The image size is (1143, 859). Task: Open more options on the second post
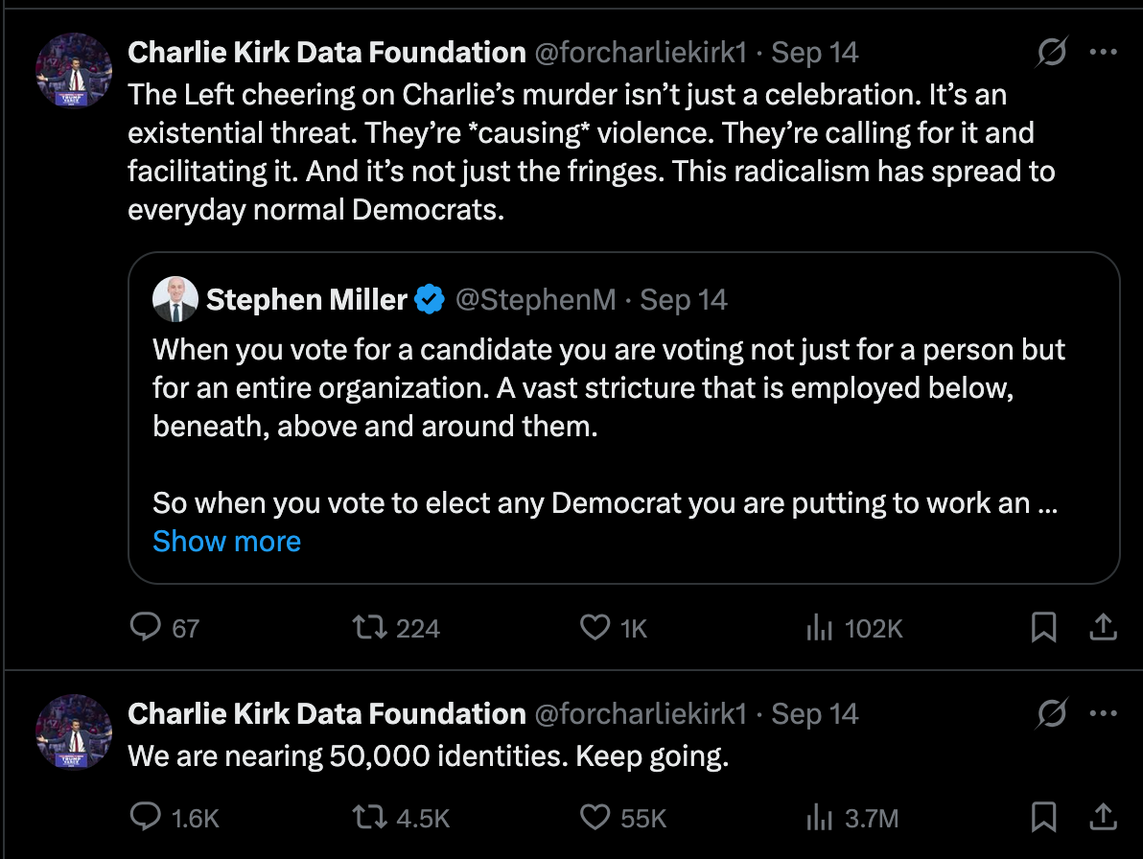pos(1104,714)
